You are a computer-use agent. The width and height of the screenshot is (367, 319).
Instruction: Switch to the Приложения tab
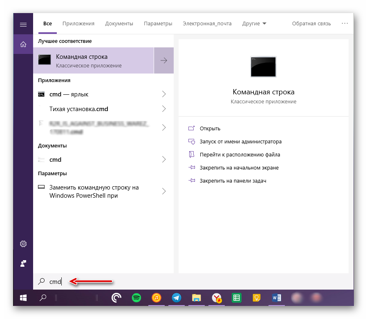(78, 24)
